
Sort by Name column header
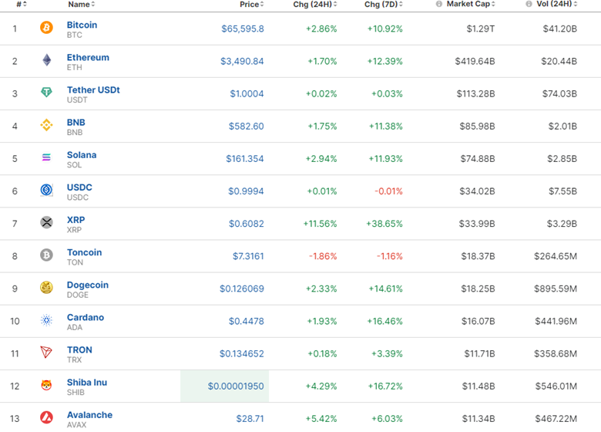[80, 5]
